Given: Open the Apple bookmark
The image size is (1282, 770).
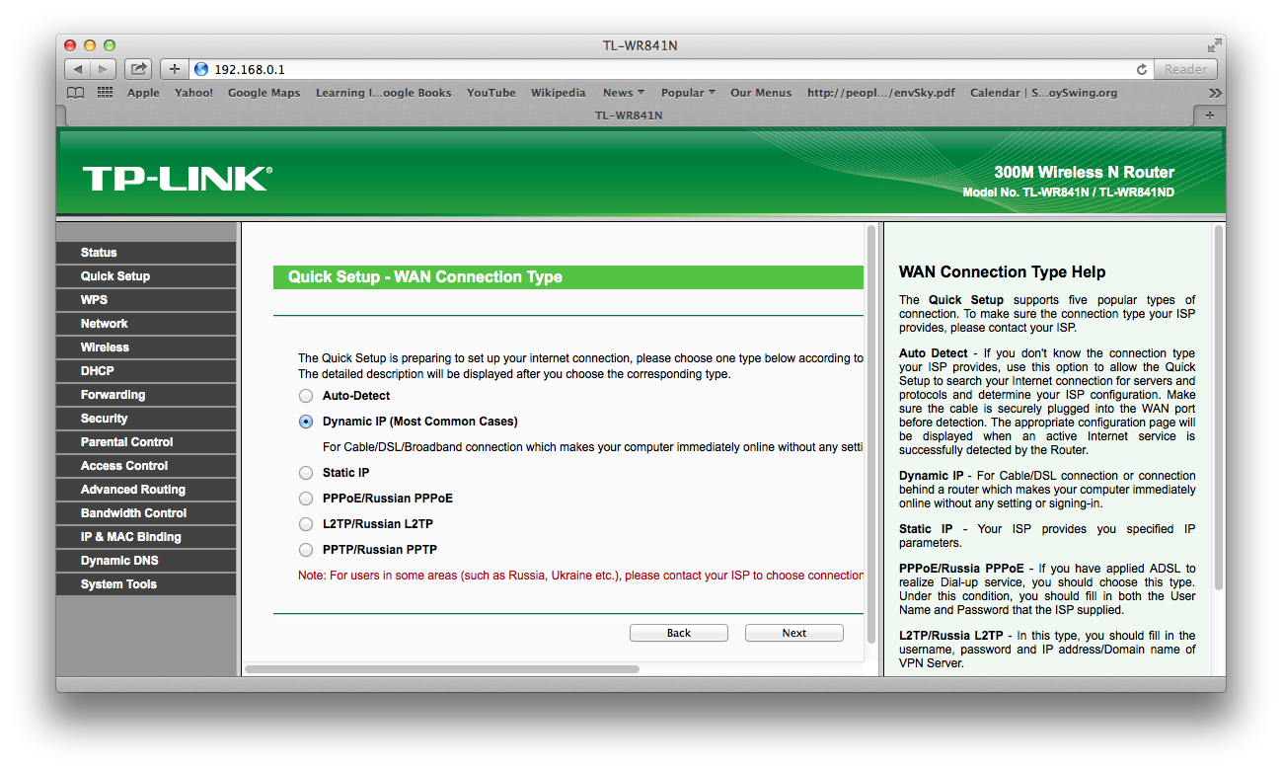Looking at the screenshot, I should click(143, 93).
